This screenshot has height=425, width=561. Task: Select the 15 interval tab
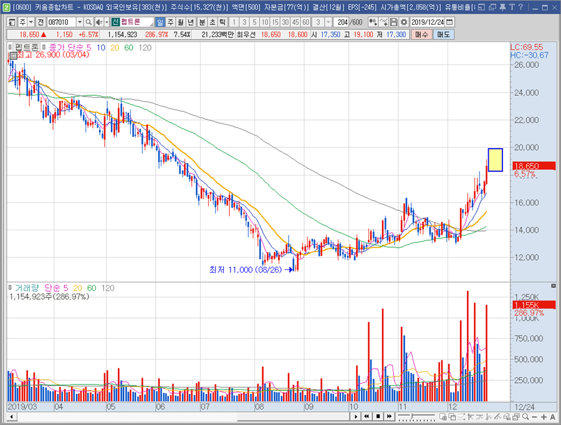[x=275, y=22]
